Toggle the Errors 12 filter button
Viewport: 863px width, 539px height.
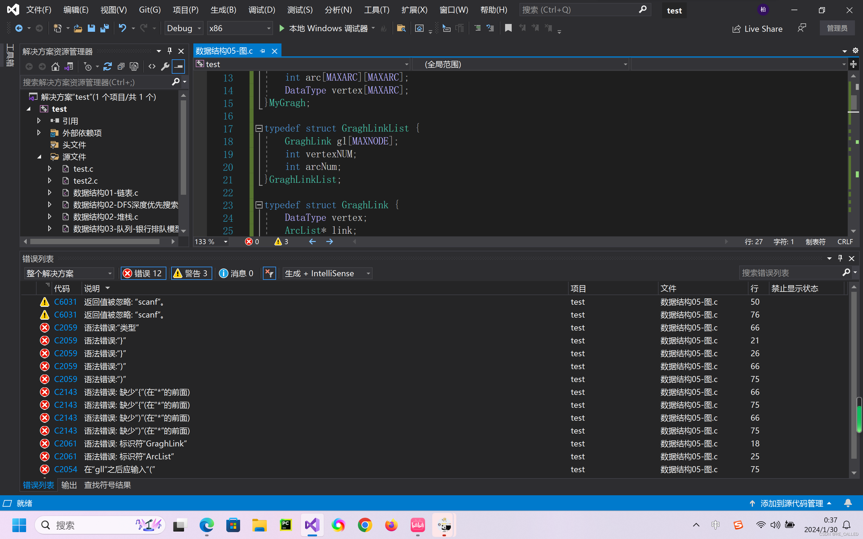(143, 274)
